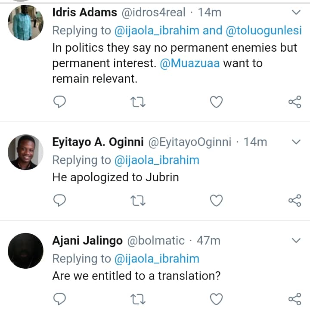Like Idris Adams' tweet
This screenshot has height=310, width=310.
pyautogui.click(x=216, y=102)
